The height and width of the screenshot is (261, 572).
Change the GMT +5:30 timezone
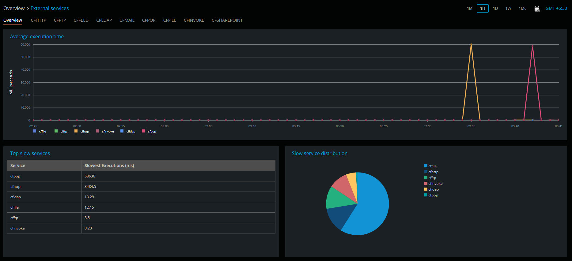pyautogui.click(x=556, y=8)
